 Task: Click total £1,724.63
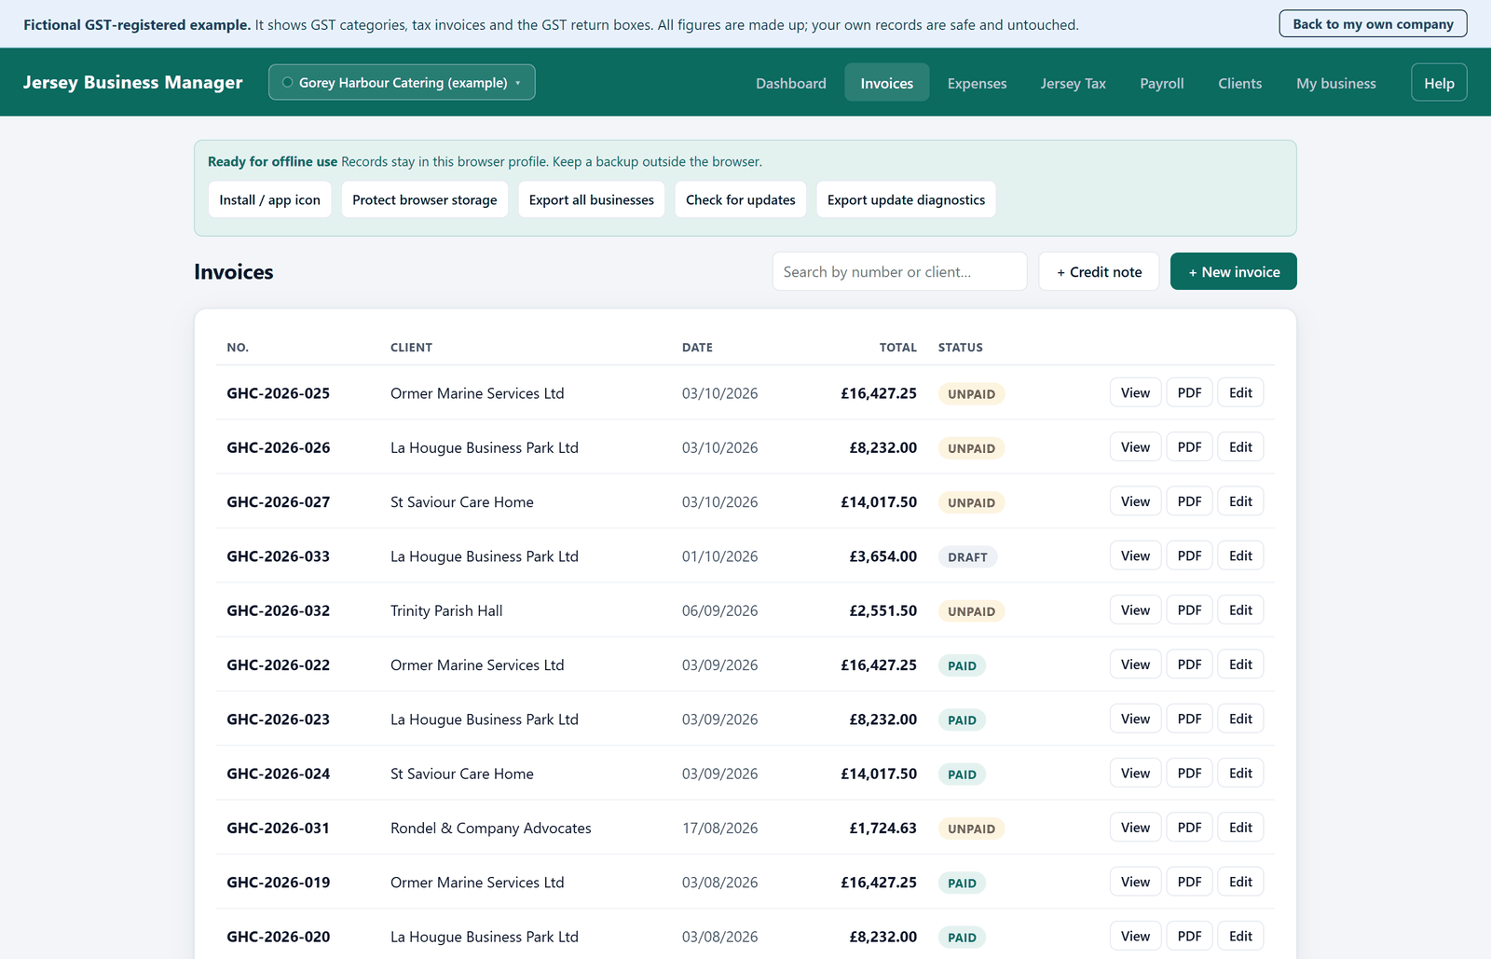click(882, 828)
